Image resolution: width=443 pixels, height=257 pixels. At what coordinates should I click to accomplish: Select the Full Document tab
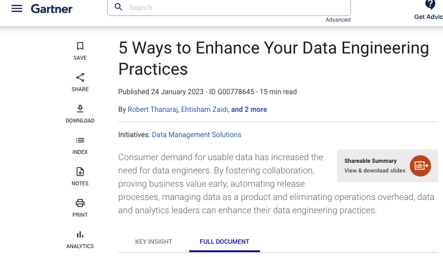click(224, 242)
